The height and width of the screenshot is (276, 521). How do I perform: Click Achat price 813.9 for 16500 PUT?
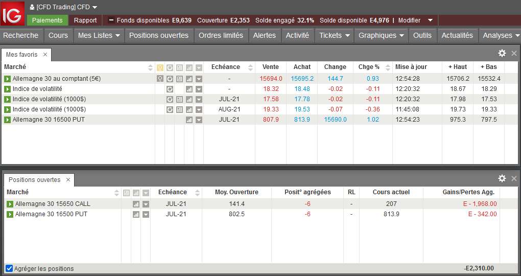(x=302, y=120)
